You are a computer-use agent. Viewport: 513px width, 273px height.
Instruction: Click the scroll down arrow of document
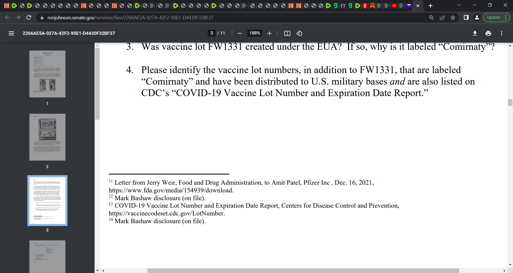pyautogui.click(x=510, y=265)
